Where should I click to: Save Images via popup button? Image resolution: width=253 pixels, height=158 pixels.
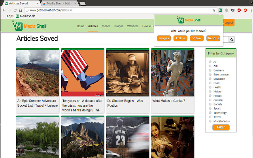click(x=164, y=38)
